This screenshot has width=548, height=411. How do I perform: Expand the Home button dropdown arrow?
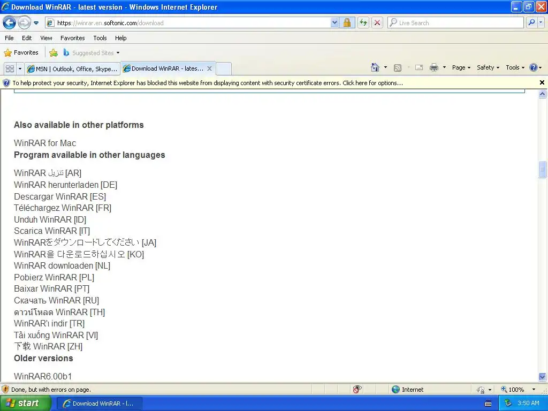pyautogui.click(x=385, y=67)
